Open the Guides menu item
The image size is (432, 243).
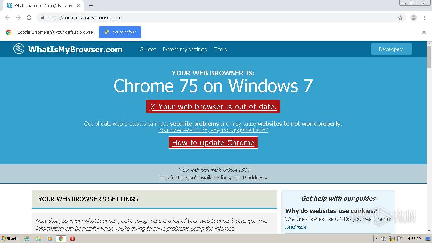(148, 49)
